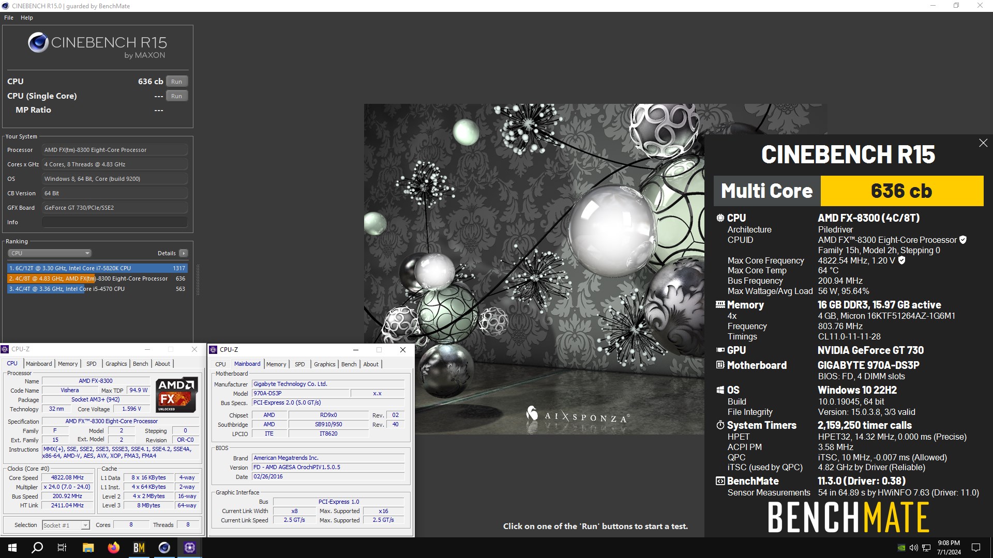Click the BenchMate logo at overlay bottom
993x558 pixels.
(x=848, y=518)
